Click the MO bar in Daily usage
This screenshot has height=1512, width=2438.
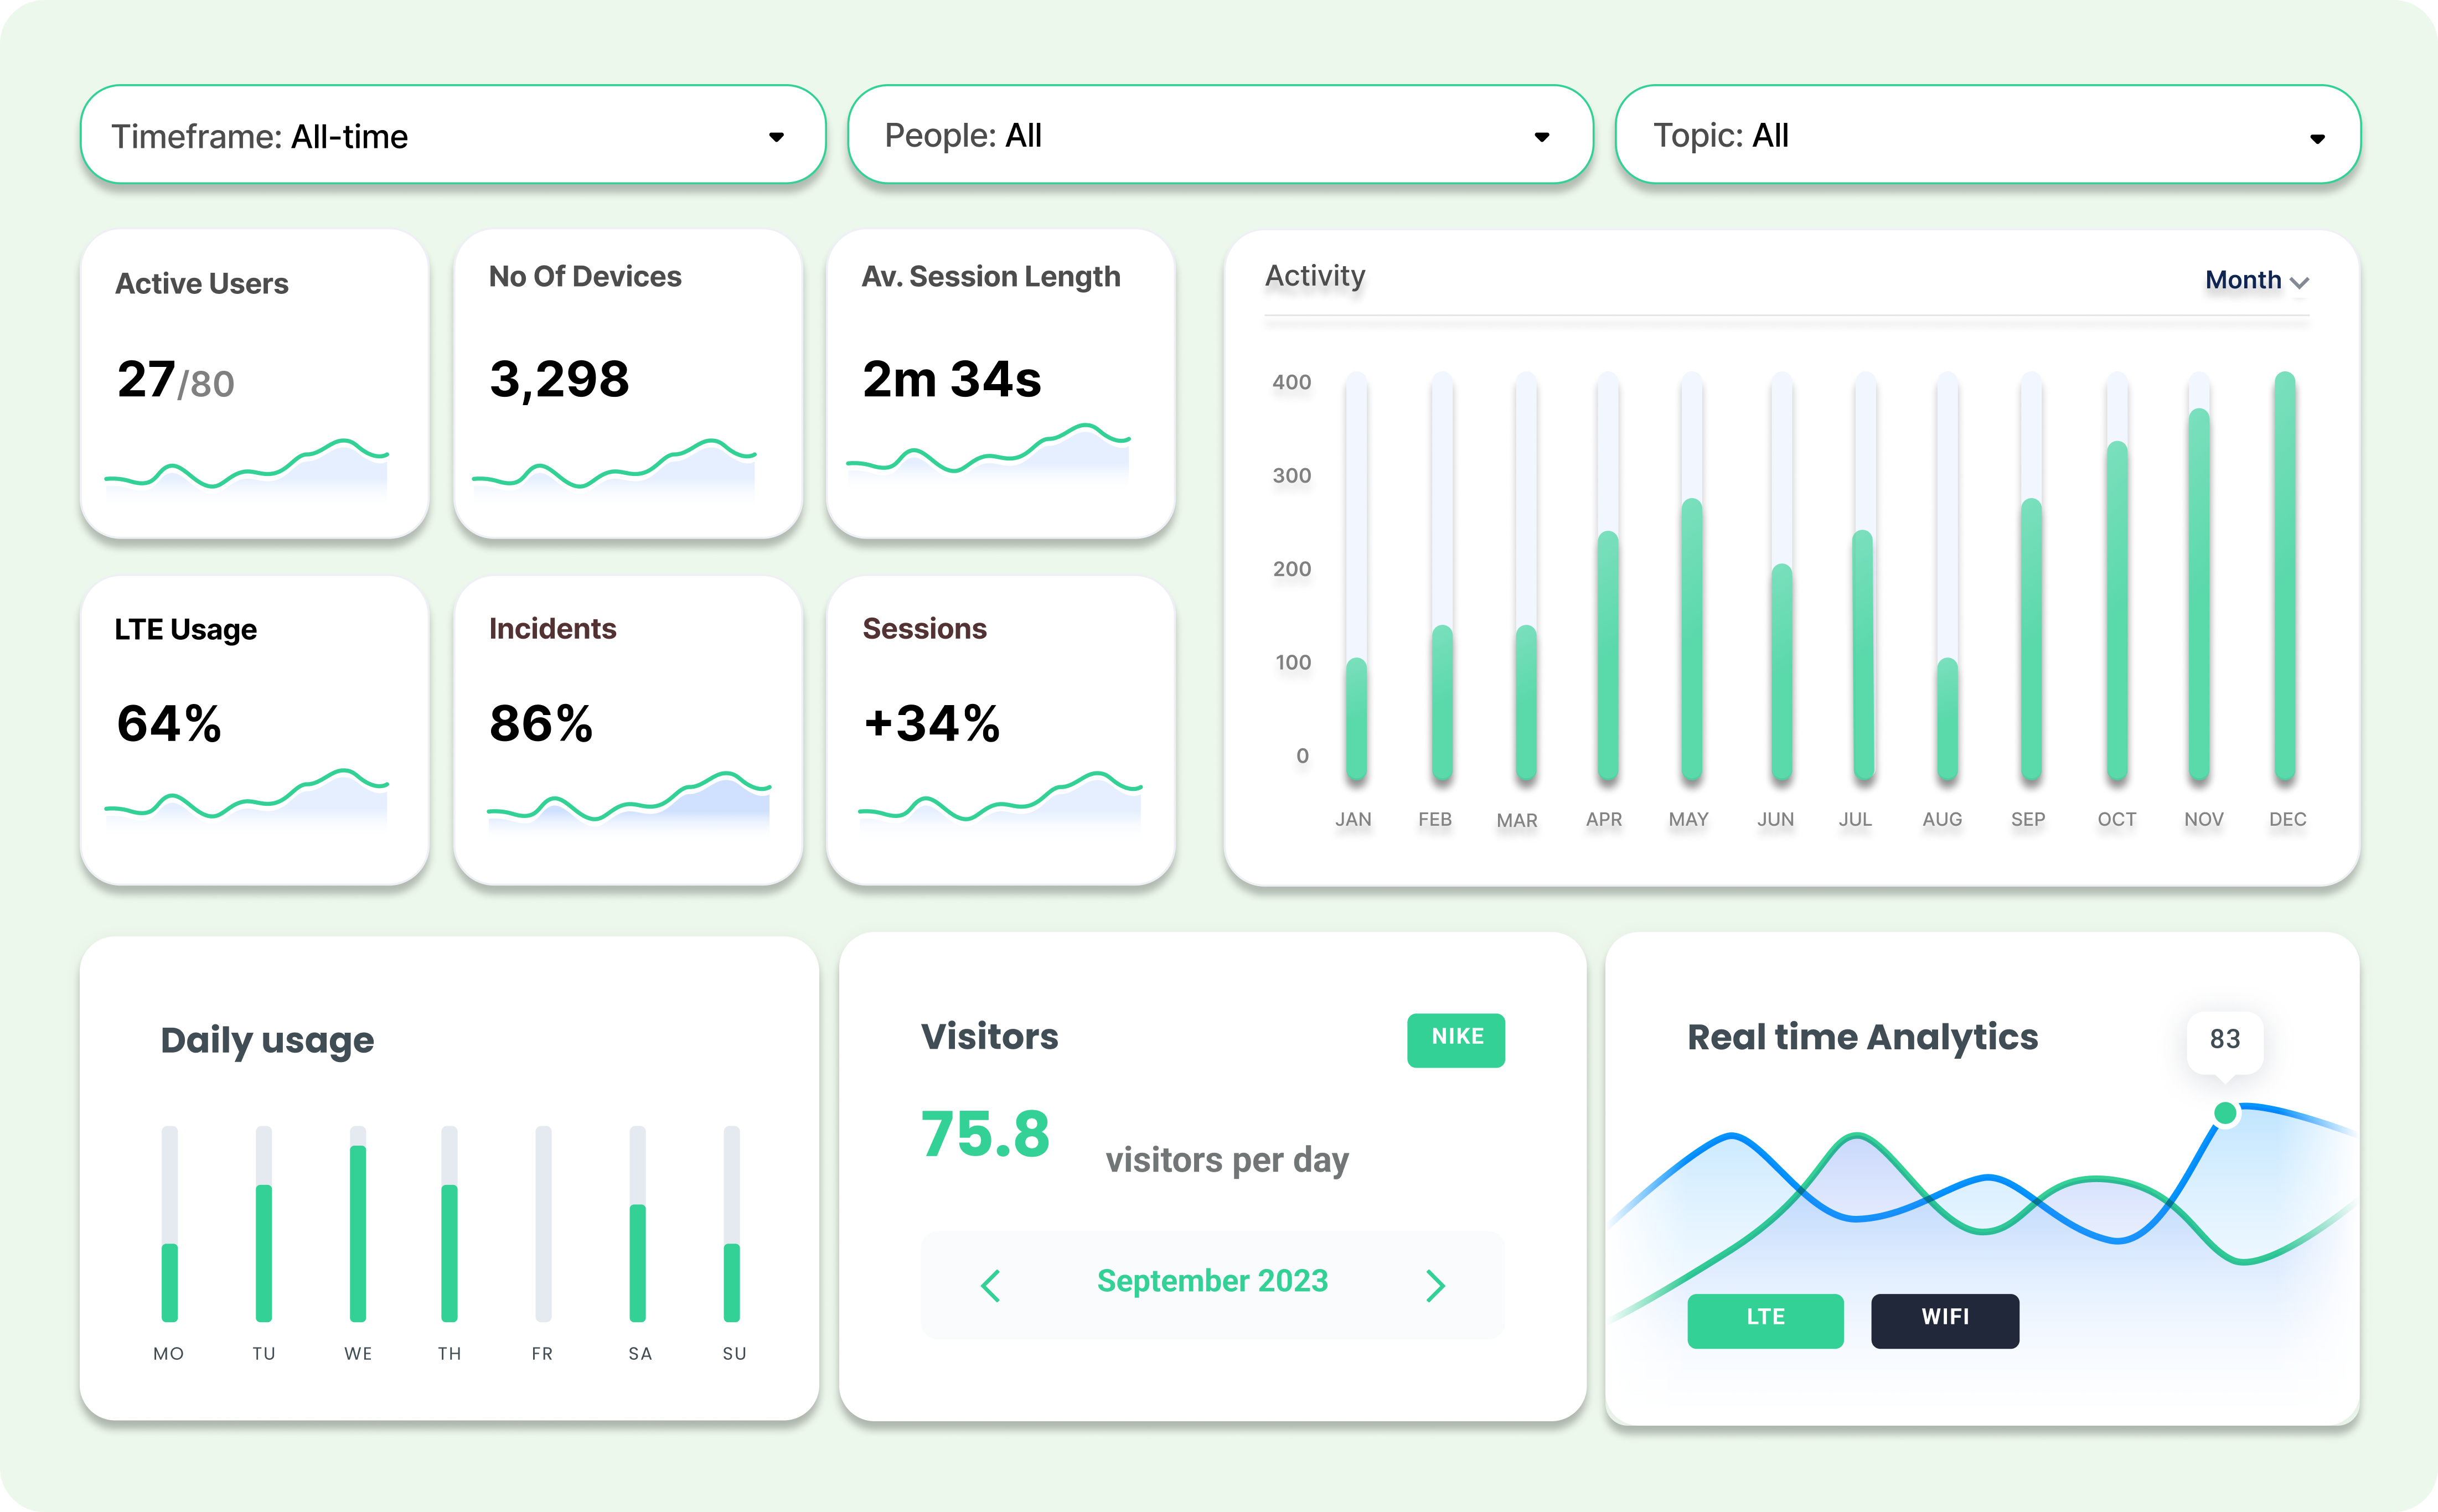[x=169, y=1282]
